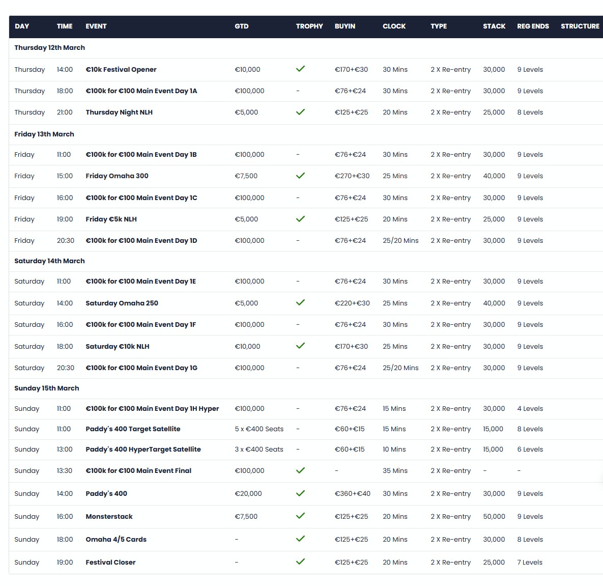
Task: Open the Paddy's 400 Target Satellite event
Action: [x=133, y=429]
